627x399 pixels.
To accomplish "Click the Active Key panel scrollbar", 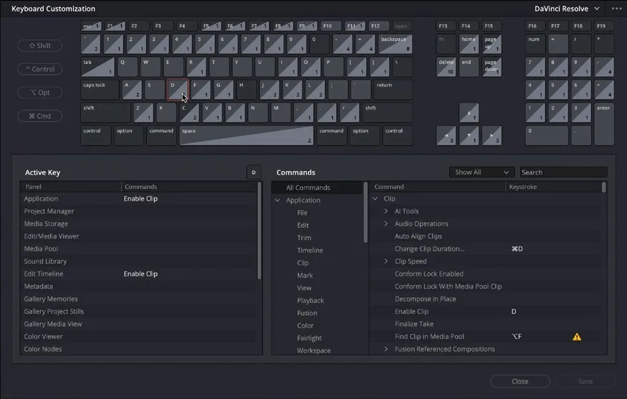I will click(259, 231).
